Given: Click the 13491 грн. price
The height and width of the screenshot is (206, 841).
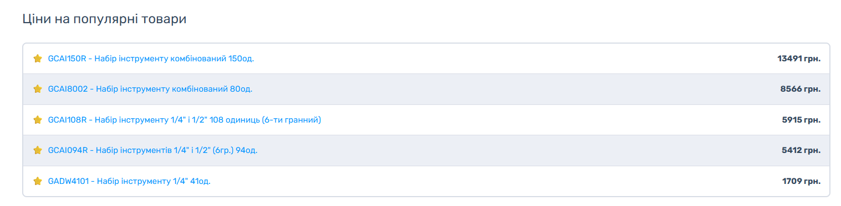Looking at the screenshot, I should point(799,59).
